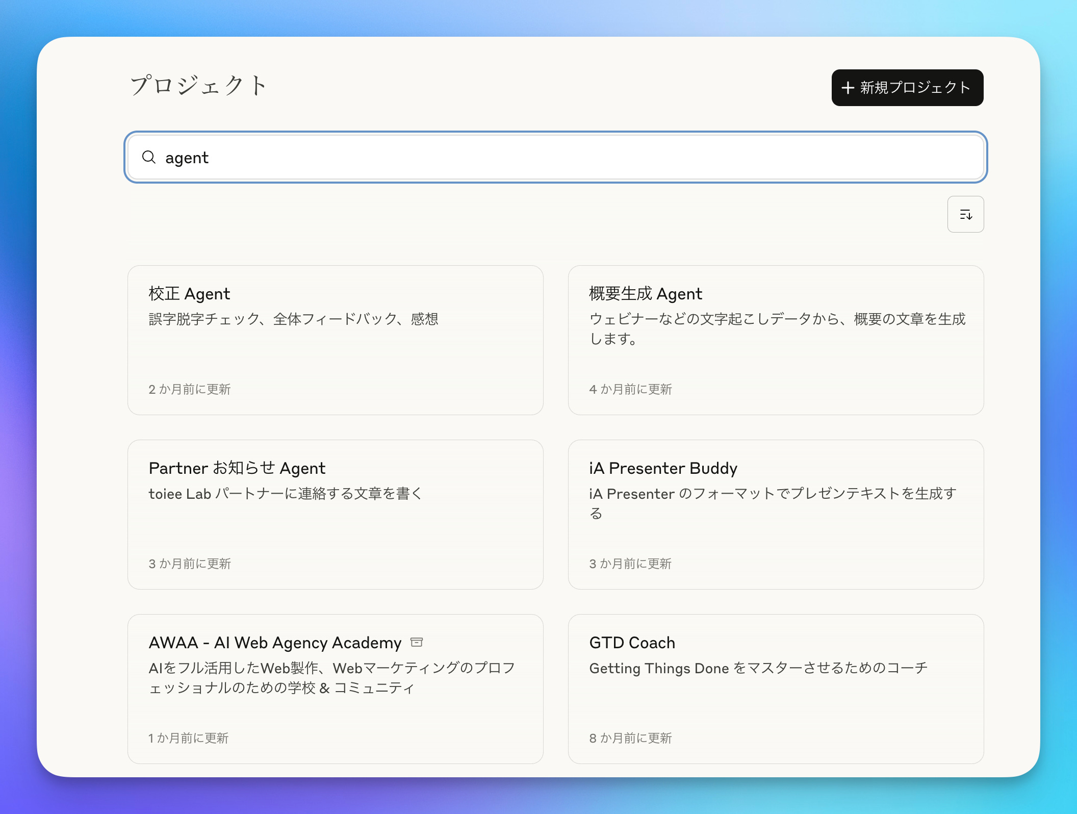Screen dimensions: 1077x814
Task: Click Getting Things Done description on GTD card
Action: point(758,668)
